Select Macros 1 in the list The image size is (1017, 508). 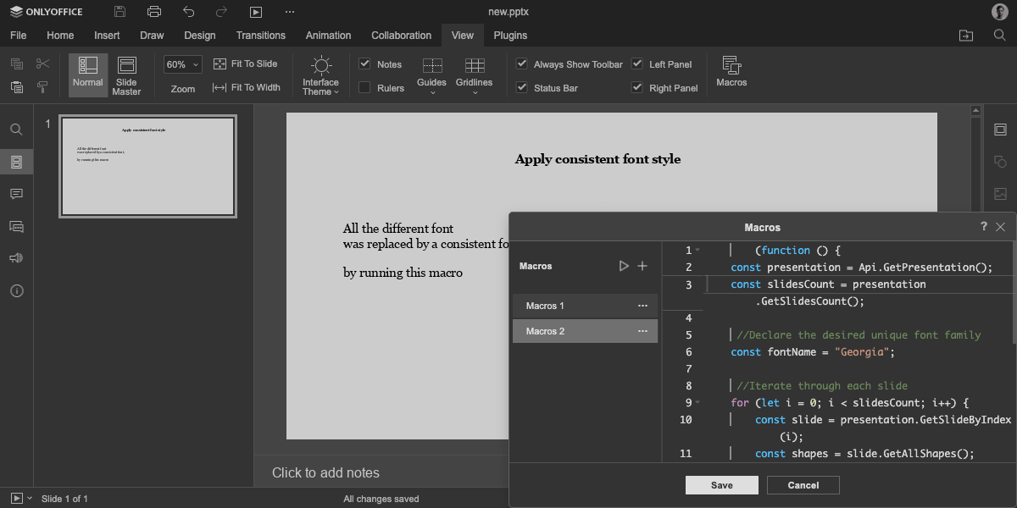pyautogui.click(x=585, y=306)
